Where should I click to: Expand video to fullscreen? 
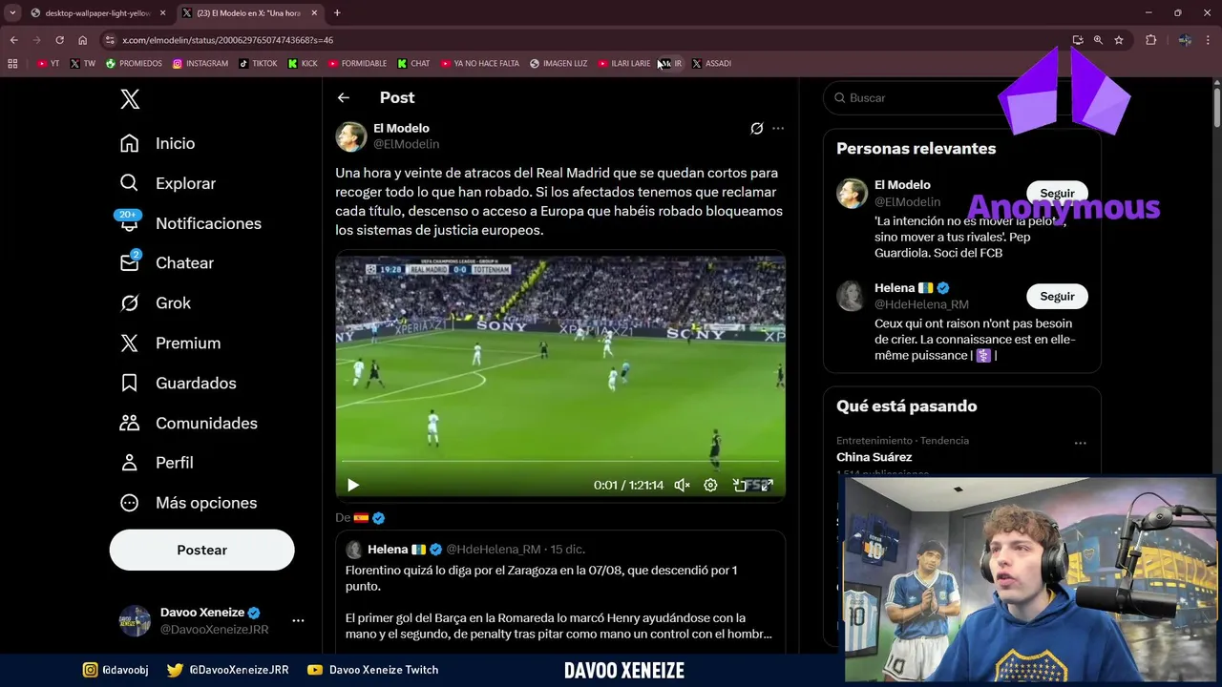767,485
